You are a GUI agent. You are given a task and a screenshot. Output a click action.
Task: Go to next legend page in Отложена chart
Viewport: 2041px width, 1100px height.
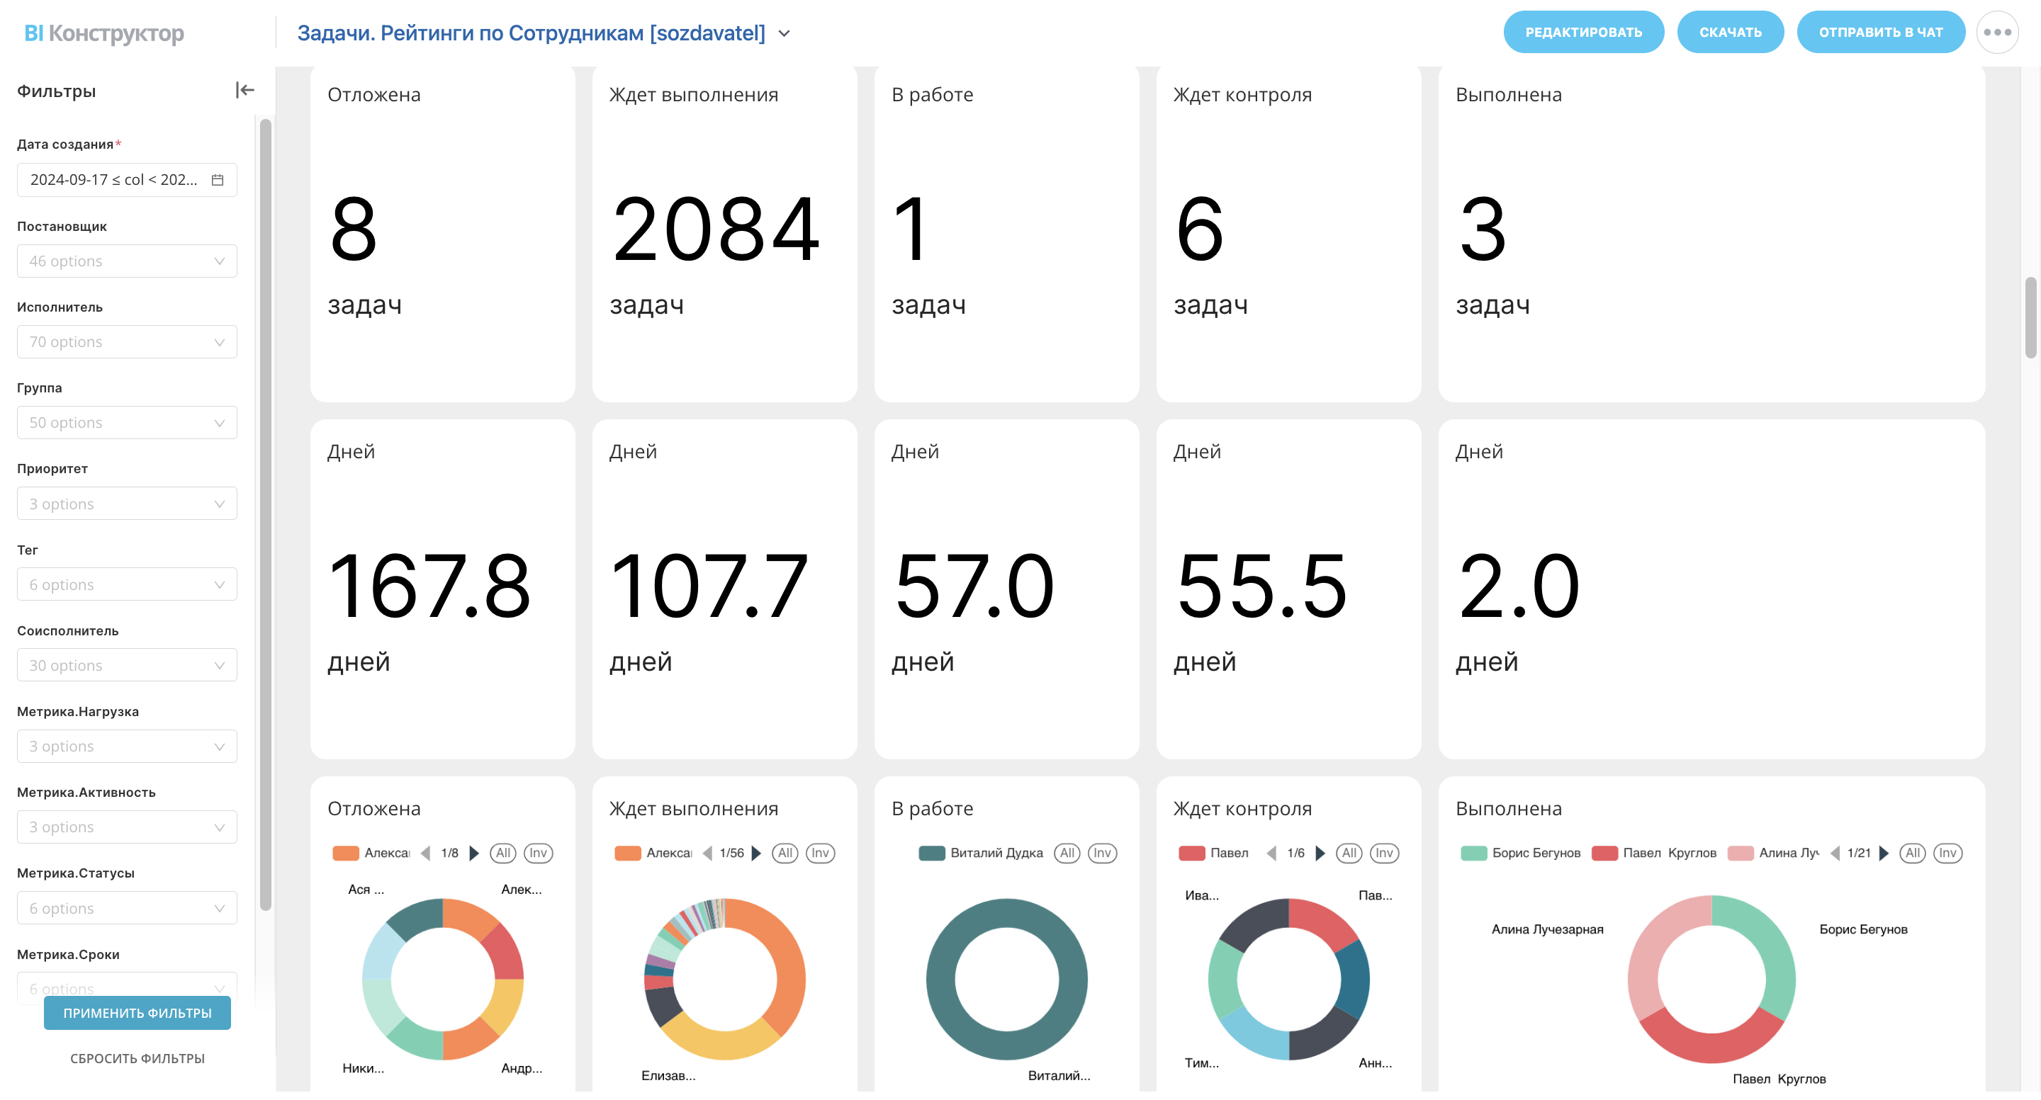tap(475, 853)
